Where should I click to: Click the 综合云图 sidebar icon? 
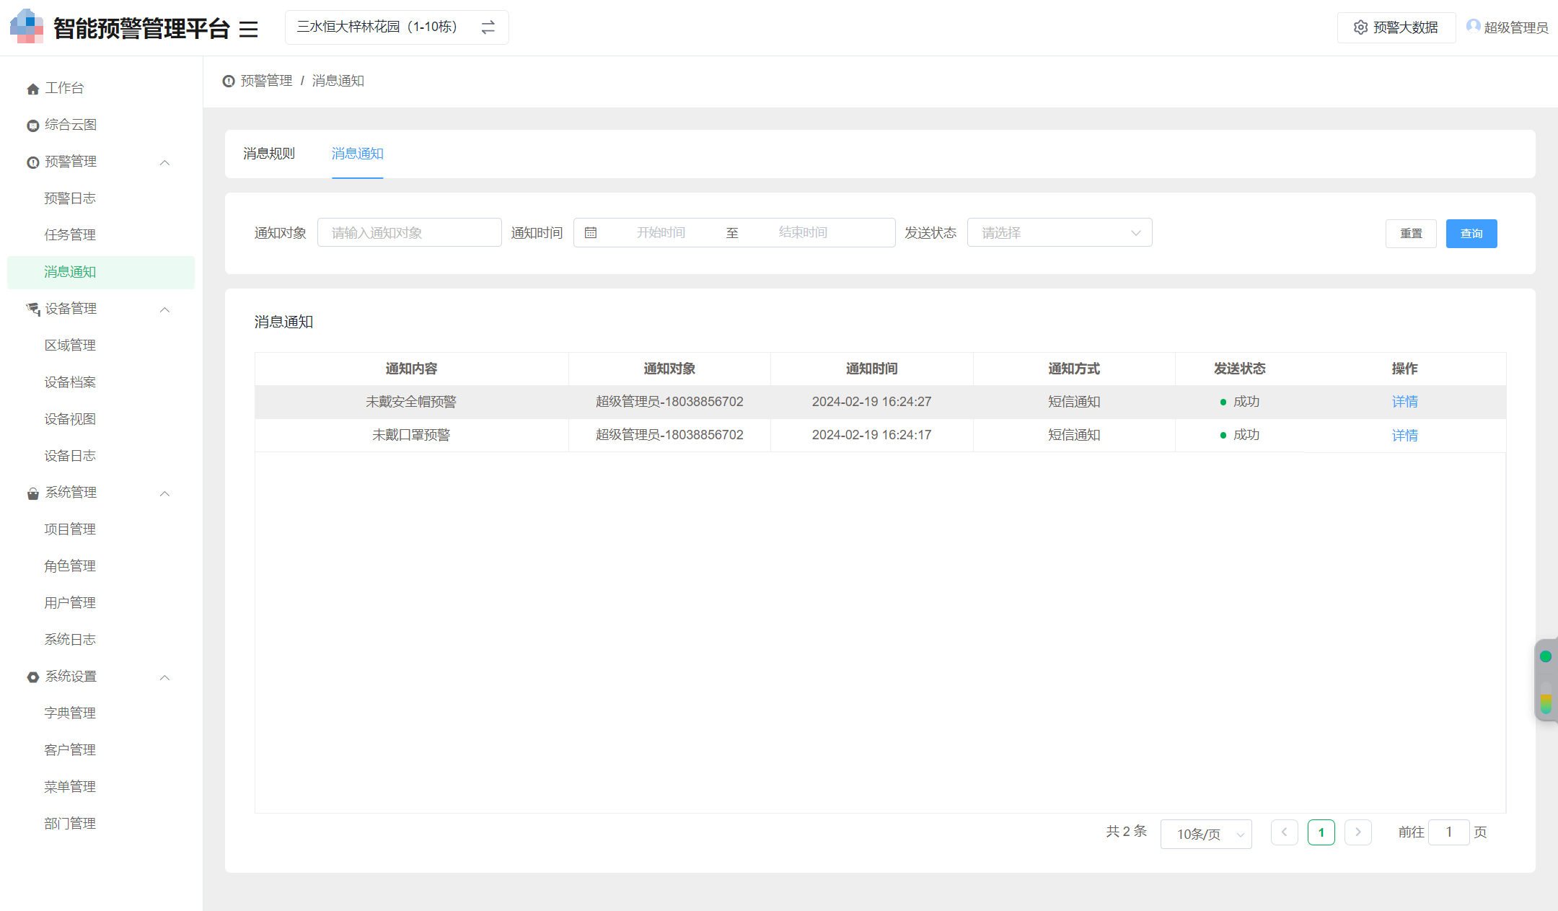click(x=33, y=126)
